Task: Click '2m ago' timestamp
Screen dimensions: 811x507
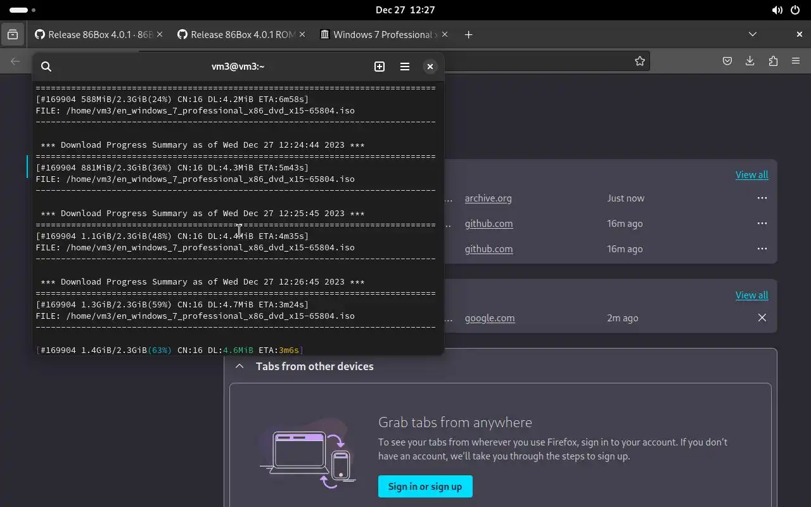Action: 622,318
